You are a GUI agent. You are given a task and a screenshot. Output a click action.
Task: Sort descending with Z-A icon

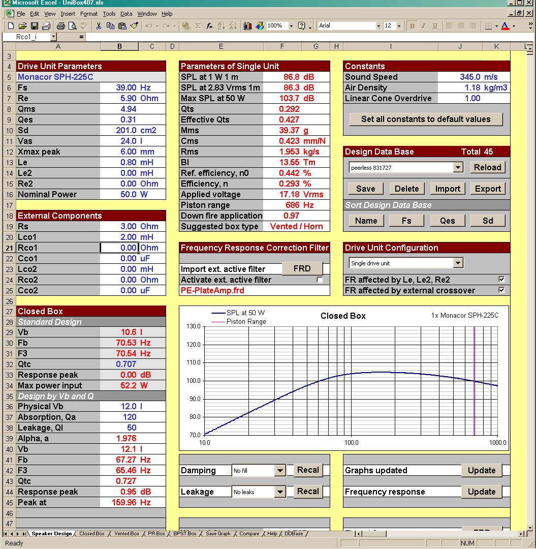233,26
